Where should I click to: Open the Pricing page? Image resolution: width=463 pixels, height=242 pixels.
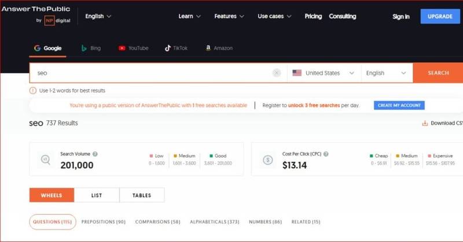point(313,16)
